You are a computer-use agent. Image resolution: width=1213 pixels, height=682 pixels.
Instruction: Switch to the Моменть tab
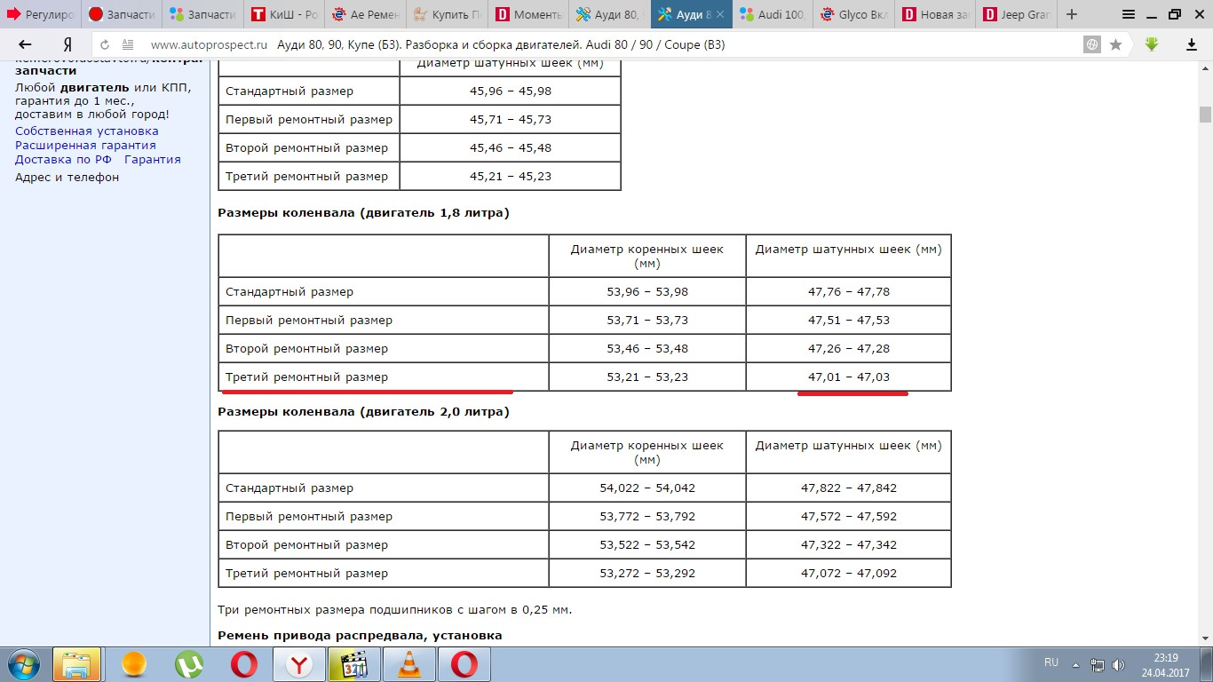tap(530, 15)
